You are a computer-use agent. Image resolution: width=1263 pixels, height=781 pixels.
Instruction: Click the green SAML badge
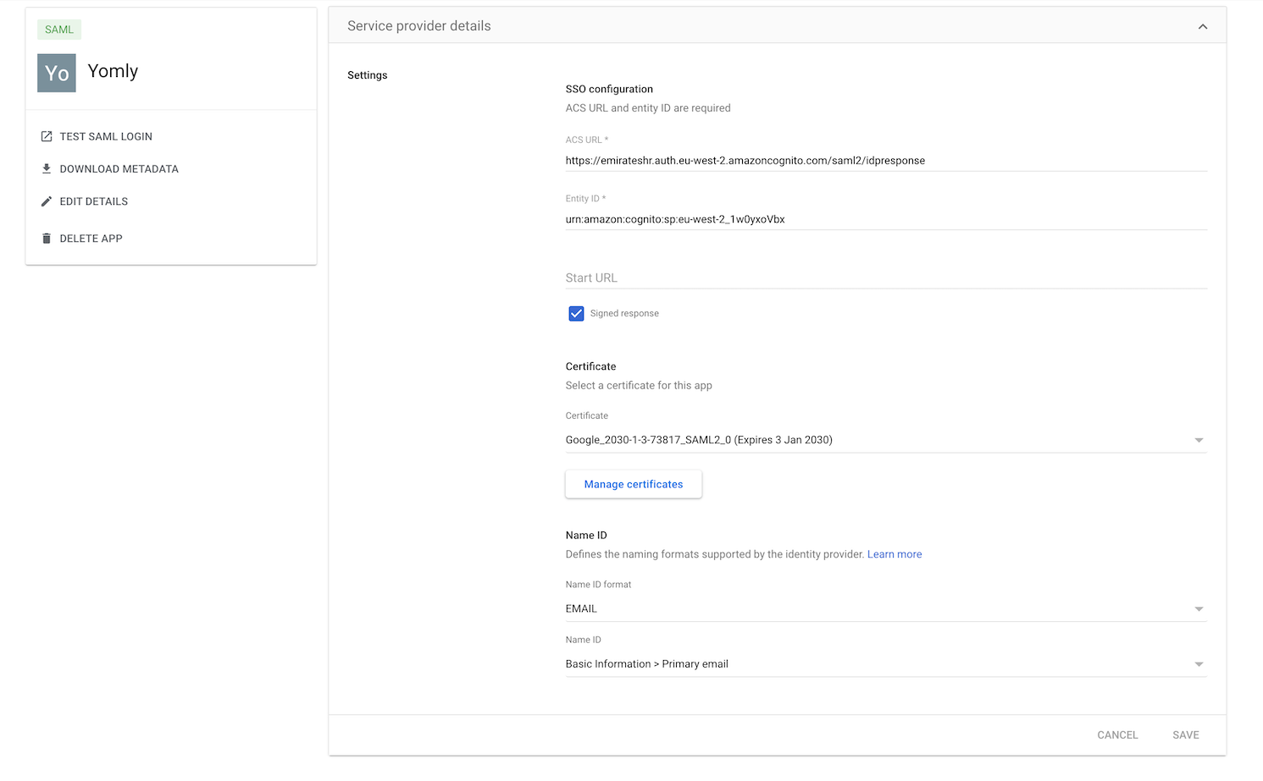[59, 30]
